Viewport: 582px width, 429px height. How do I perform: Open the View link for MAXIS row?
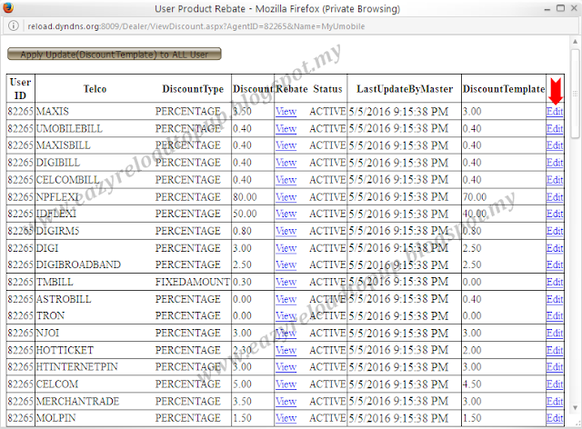point(286,111)
